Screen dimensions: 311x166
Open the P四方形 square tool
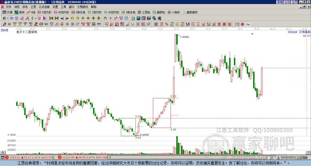pyautogui.click(x=45, y=12)
